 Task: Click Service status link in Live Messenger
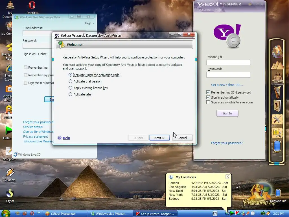(x=33, y=127)
